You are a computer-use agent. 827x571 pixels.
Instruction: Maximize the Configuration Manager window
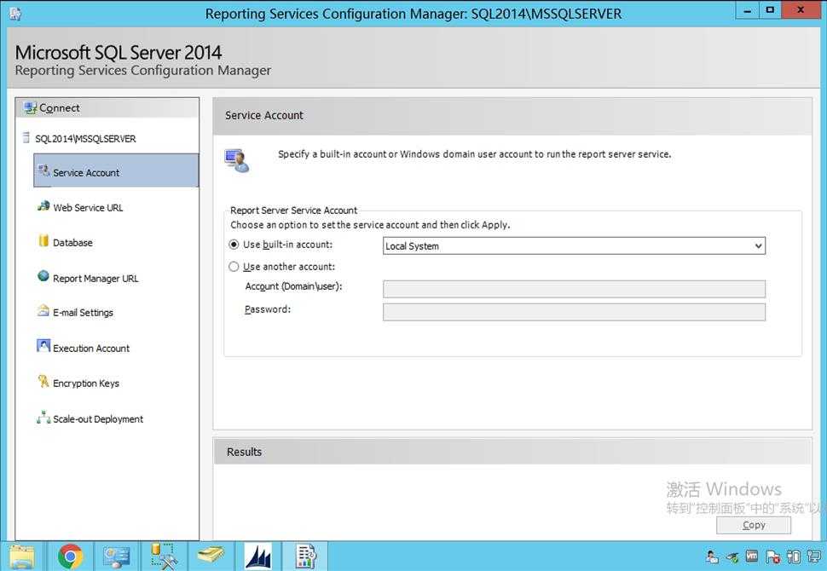pyautogui.click(x=770, y=10)
